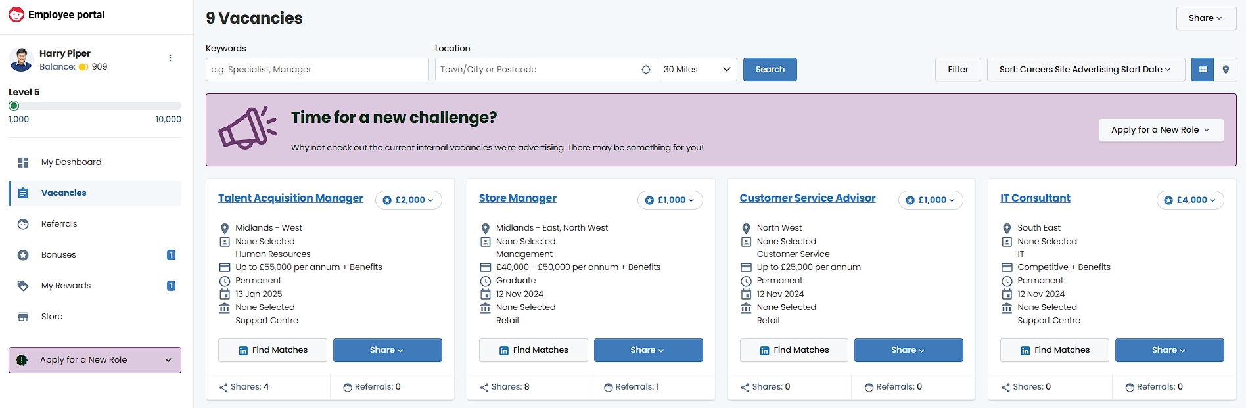Click Referrals: 0 on IT Consultant card
Screen dimensions: 1246x408
tap(1154, 387)
